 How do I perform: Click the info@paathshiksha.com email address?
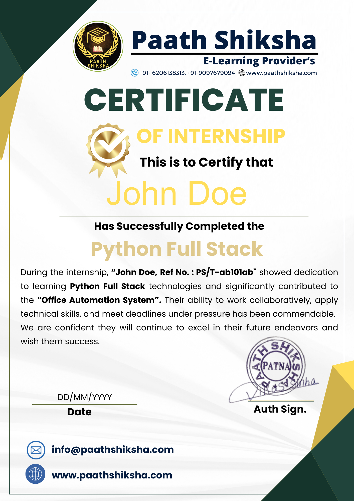(113, 450)
